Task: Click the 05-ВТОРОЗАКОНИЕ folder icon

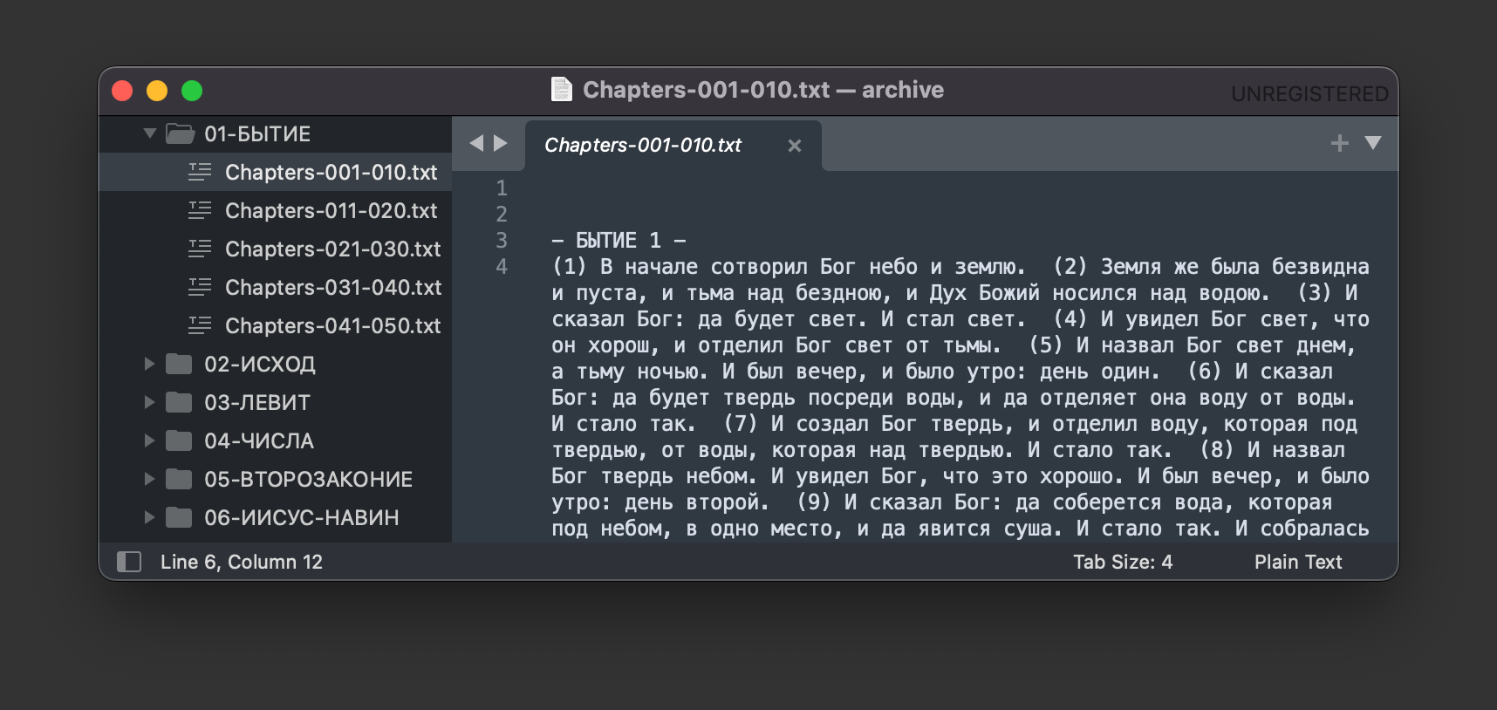Action: (179, 479)
